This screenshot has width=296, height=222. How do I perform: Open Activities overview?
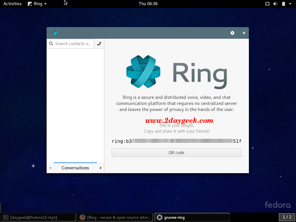[x=12, y=4]
